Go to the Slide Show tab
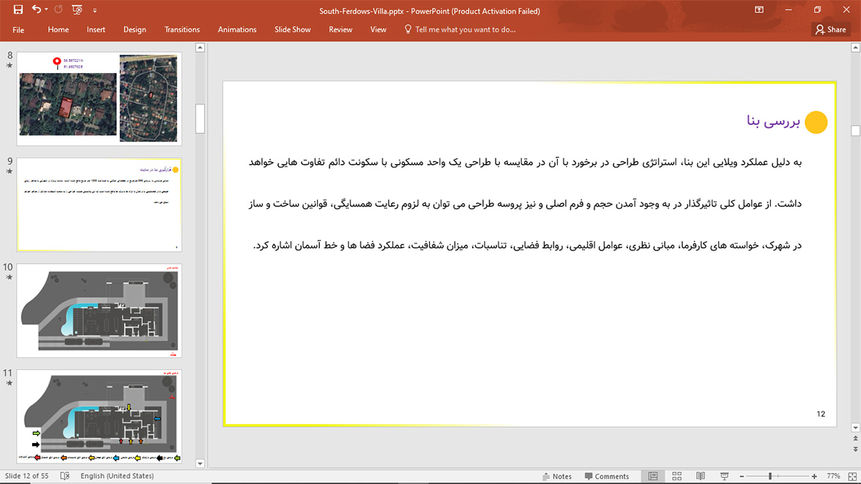 [293, 30]
